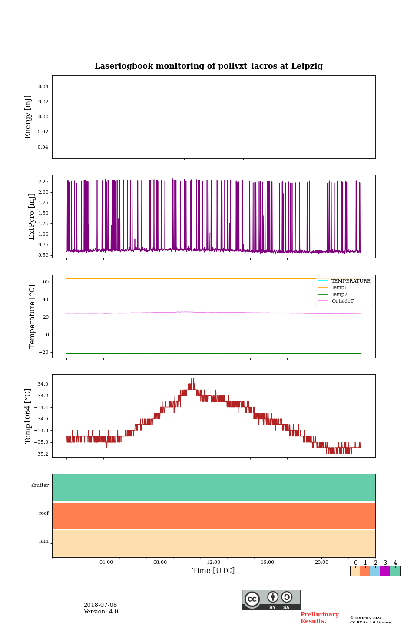
Task: Click the light blue swatch labeled 2
Action: (375, 571)
